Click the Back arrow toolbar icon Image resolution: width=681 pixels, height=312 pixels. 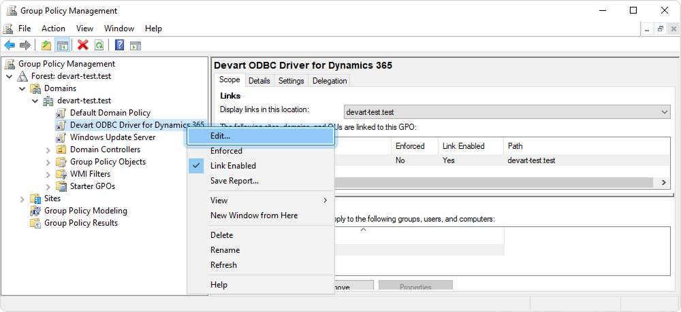pyautogui.click(x=10, y=45)
